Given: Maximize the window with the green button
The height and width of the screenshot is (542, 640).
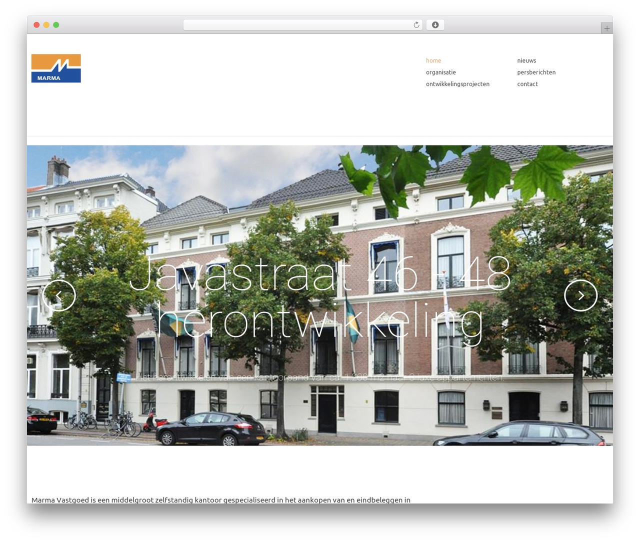Looking at the screenshot, I should point(56,25).
